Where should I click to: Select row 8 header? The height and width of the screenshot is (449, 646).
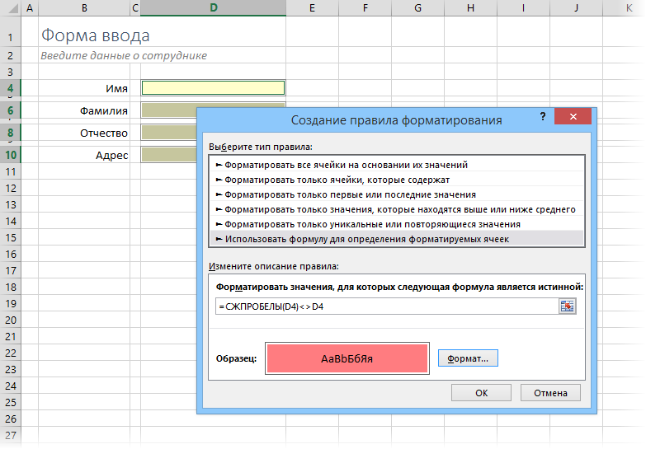tap(10, 133)
